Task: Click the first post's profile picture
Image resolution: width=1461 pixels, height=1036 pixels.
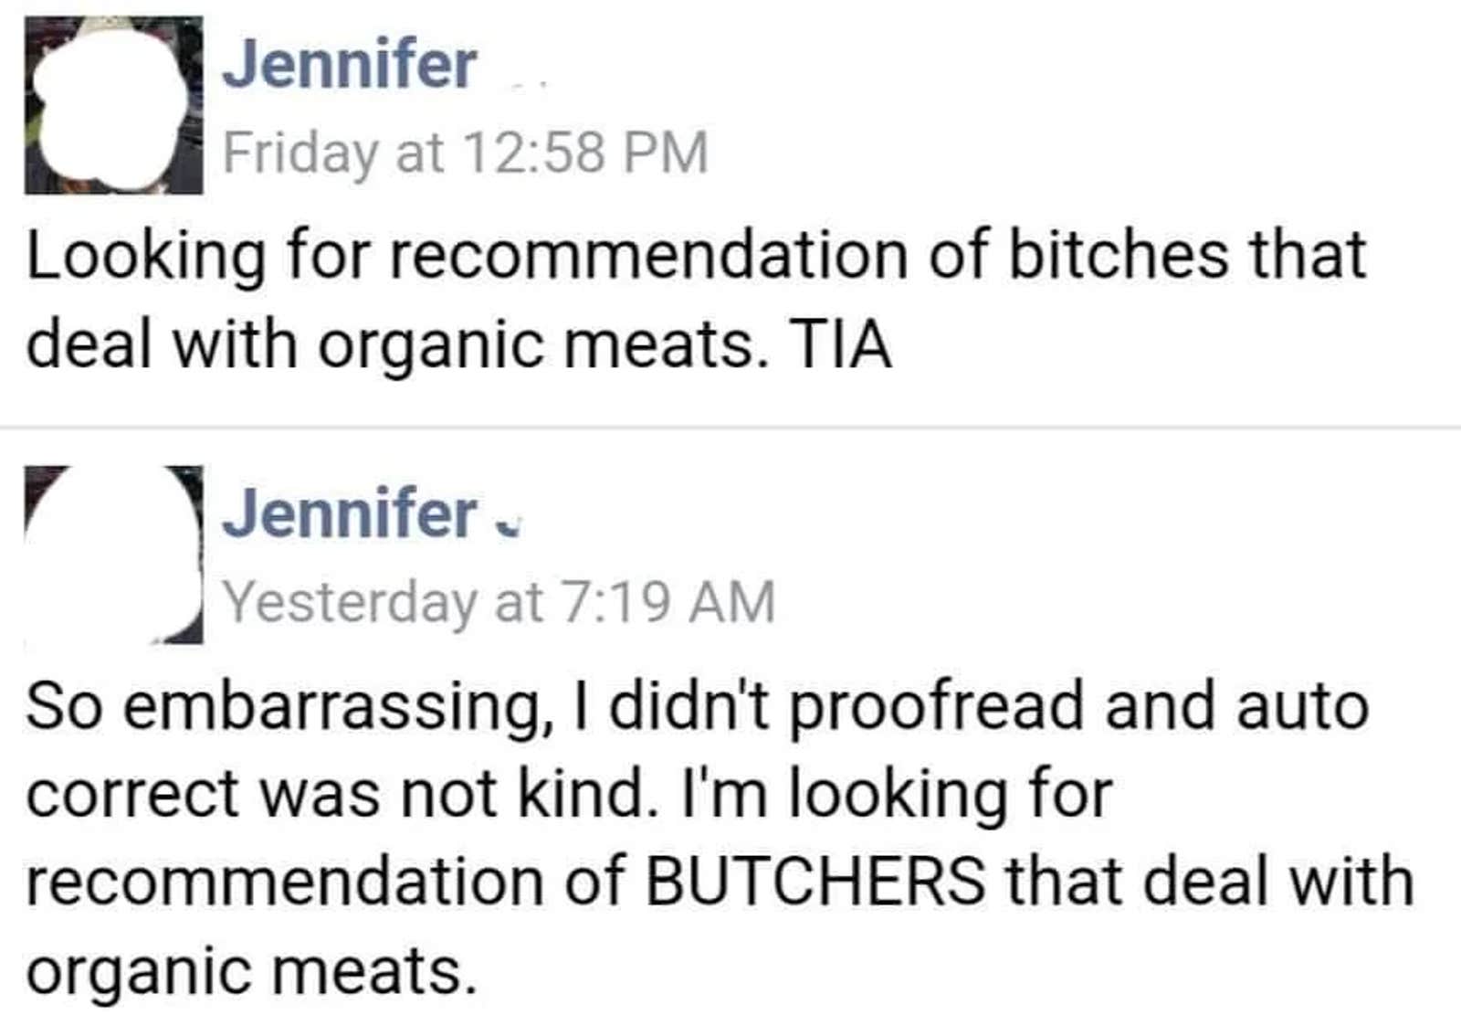Action: pyautogui.click(x=113, y=105)
